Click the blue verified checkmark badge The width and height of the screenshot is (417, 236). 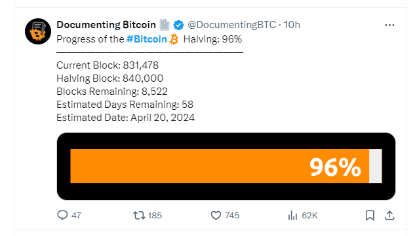coord(178,25)
